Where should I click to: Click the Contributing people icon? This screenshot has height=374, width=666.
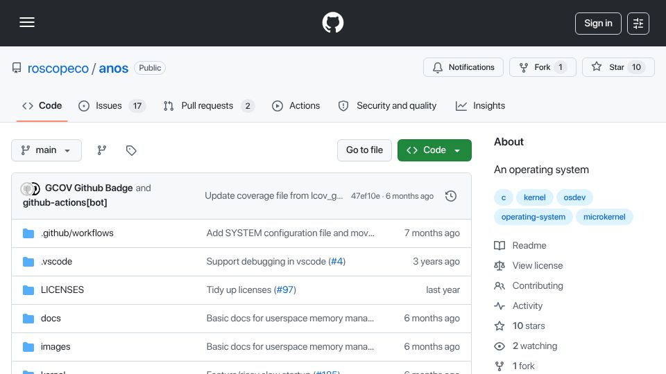point(499,286)
